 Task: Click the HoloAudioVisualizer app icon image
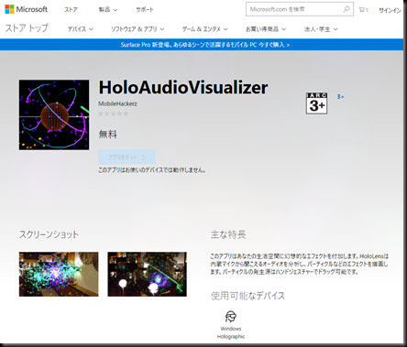pyautogui.click(x=54, y=114)
